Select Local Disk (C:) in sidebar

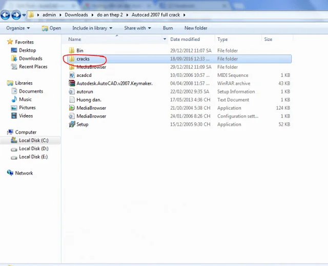point(33,140)
